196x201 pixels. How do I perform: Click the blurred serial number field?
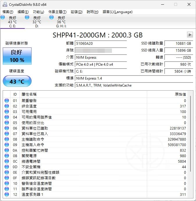101,50
